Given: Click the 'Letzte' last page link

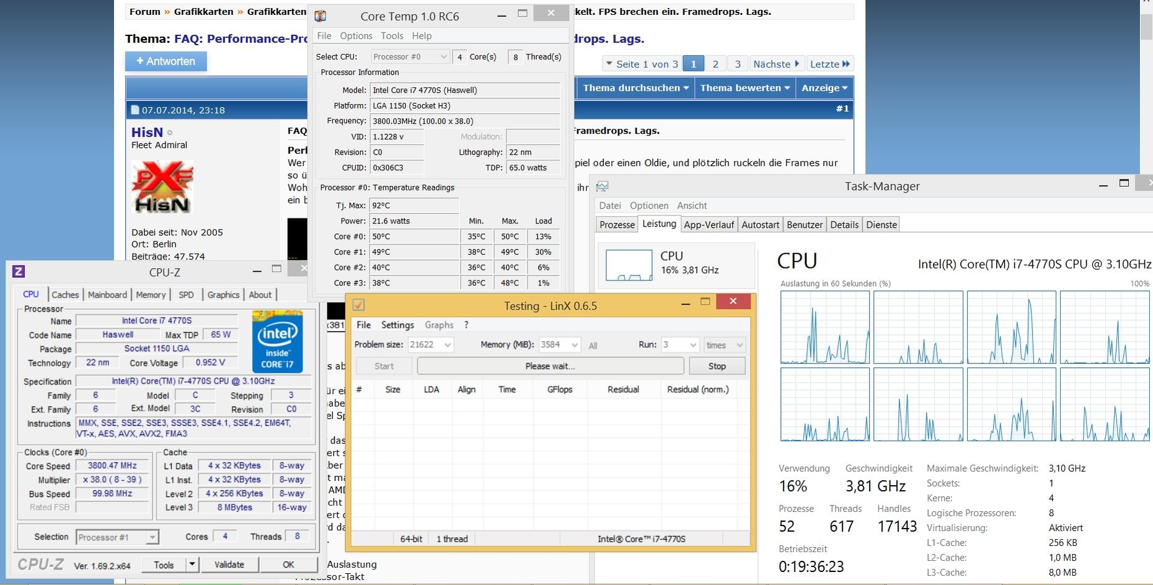Looking at the screenshot, I should 830,64.
